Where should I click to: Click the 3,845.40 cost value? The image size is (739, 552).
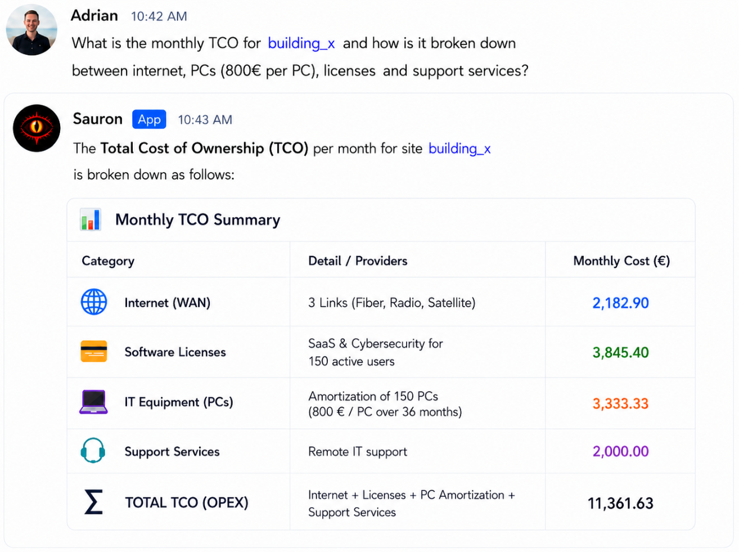pyautogui.click(x=621, y=353)
